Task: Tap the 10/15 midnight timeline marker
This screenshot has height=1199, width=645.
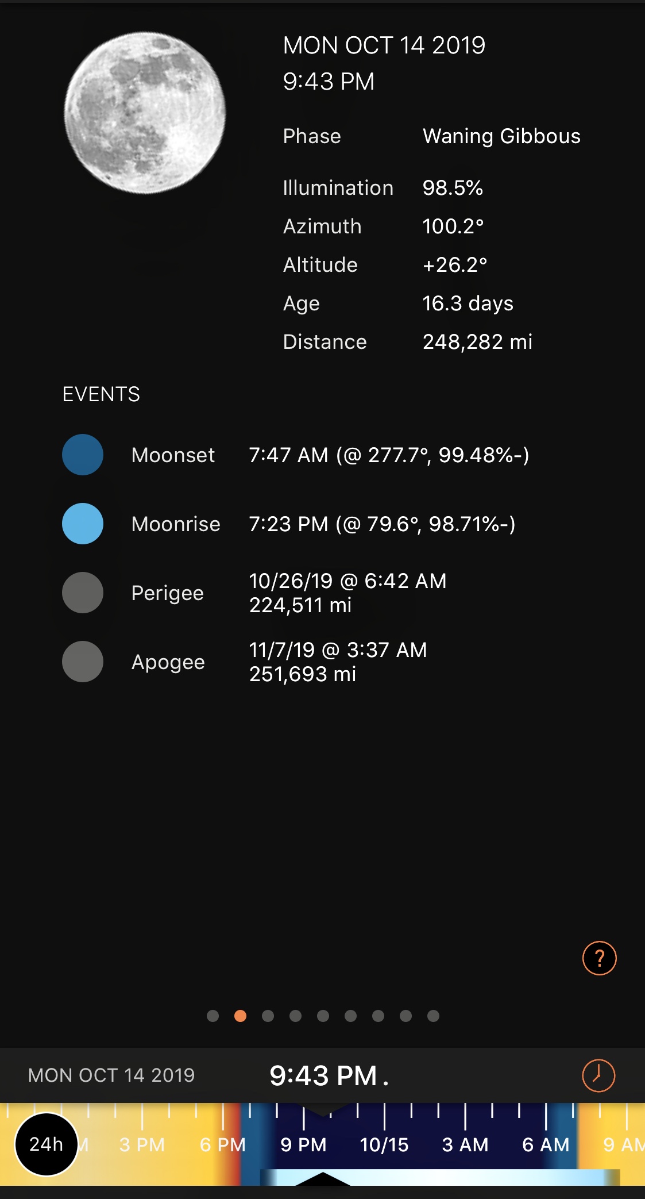Action: pos(384,1144)
